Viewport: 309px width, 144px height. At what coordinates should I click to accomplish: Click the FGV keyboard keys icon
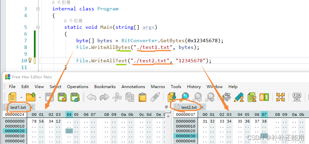pos(297,97)
